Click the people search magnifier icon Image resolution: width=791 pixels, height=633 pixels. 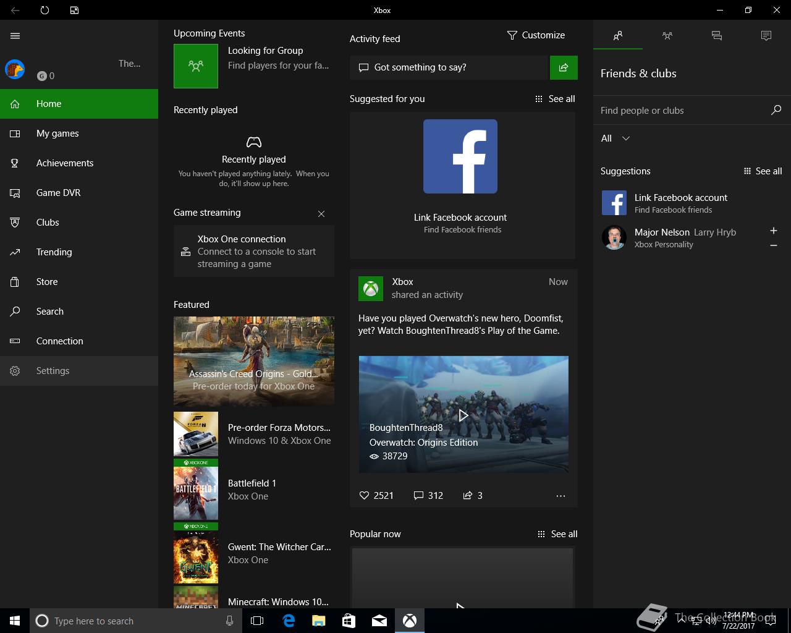click(x=776, y=110)
